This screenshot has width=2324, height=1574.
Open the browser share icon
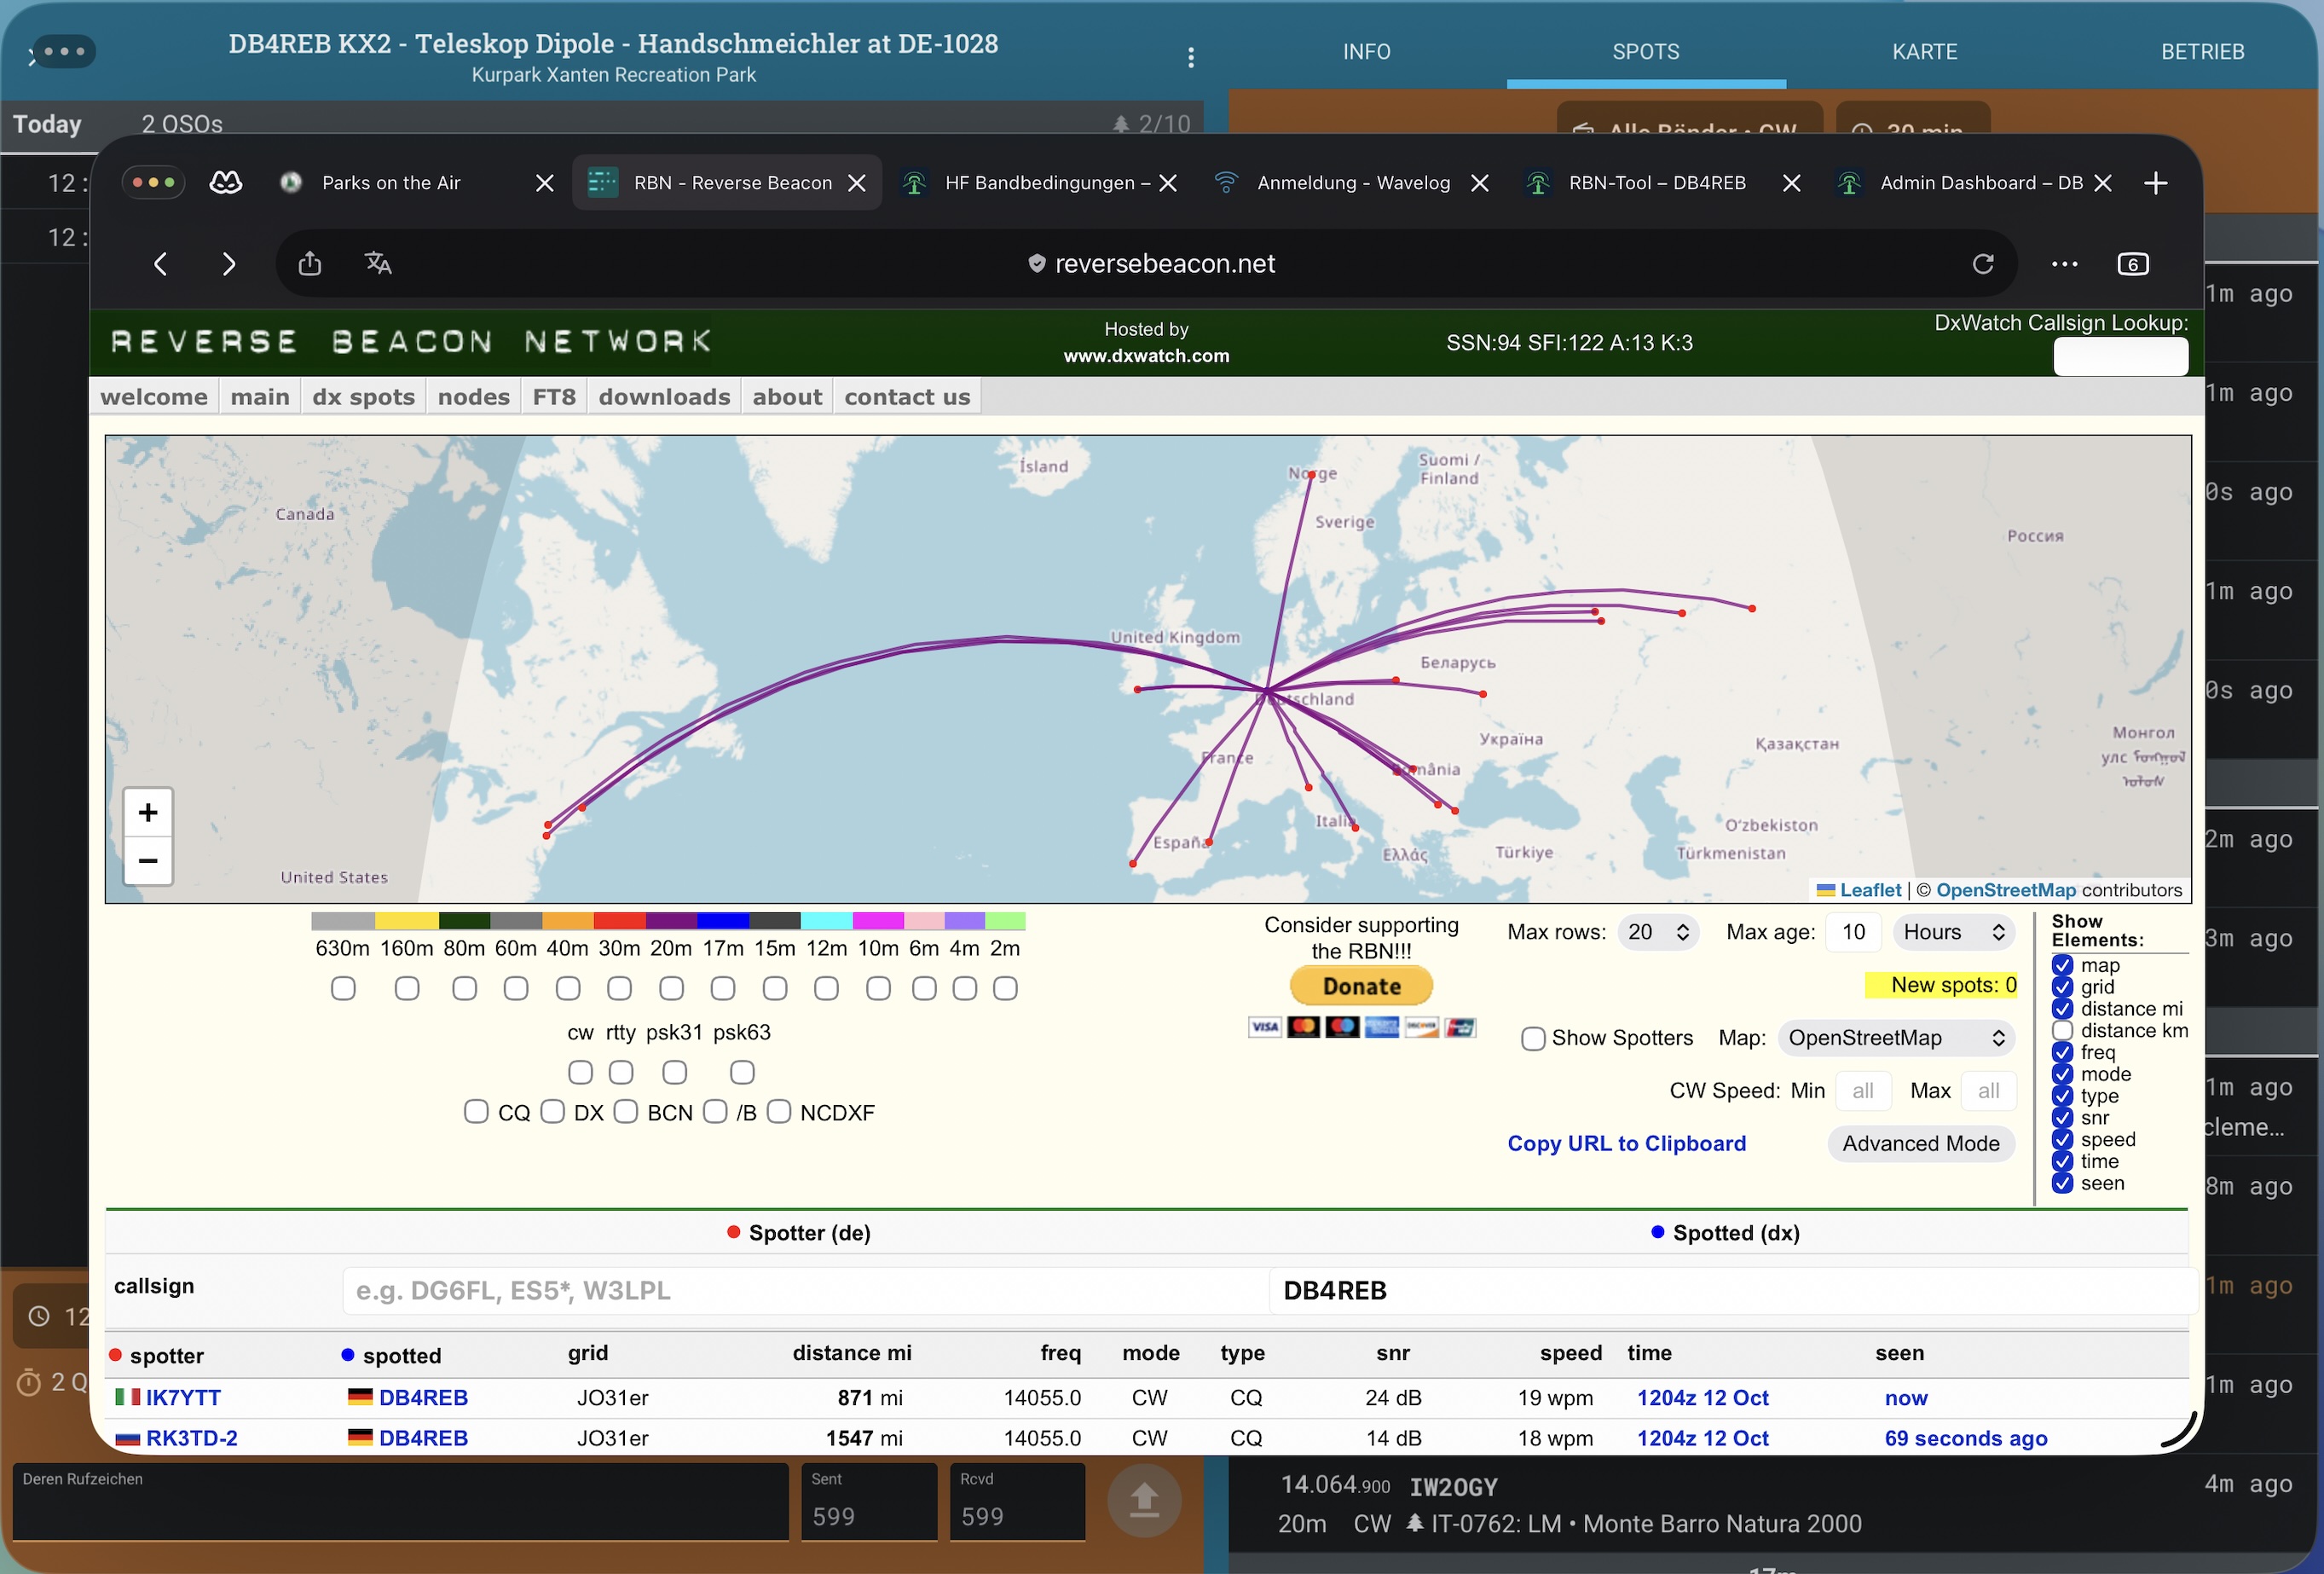310,263
